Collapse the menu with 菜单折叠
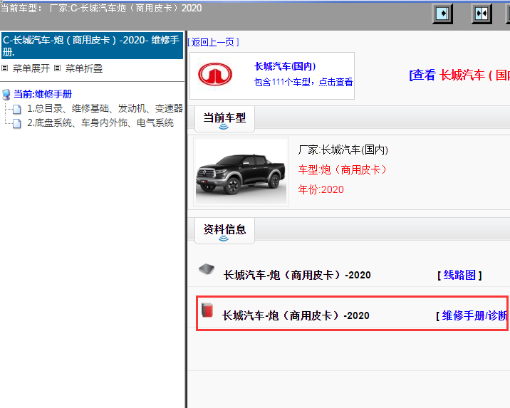This screenshot has width=510, height=408. pos(84,68)
